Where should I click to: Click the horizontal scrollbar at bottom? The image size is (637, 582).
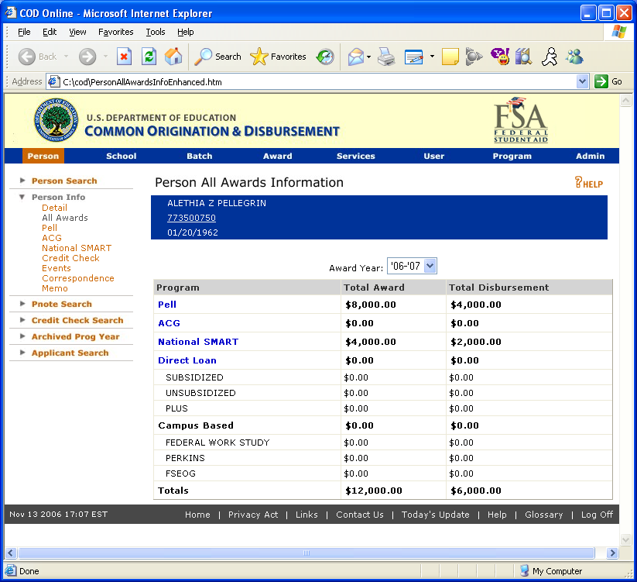[x=307, y=553]
